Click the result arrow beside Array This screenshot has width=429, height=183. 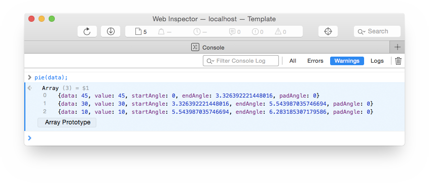[x=30, y=88]
